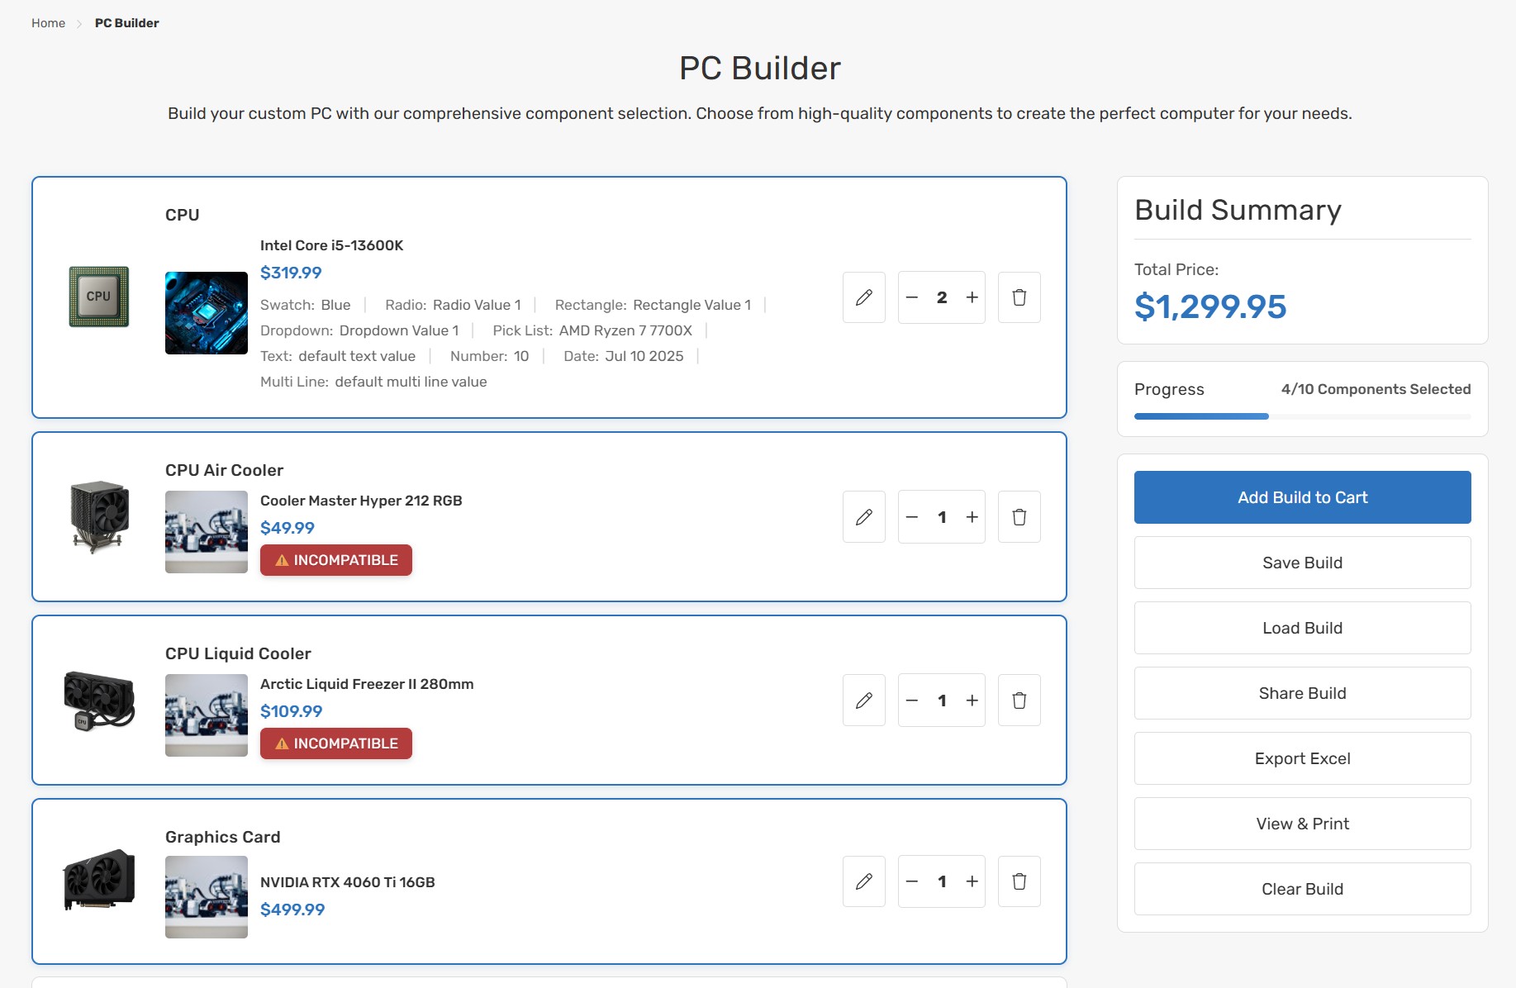Click the build progress bar

click(x=1302, y=416)
